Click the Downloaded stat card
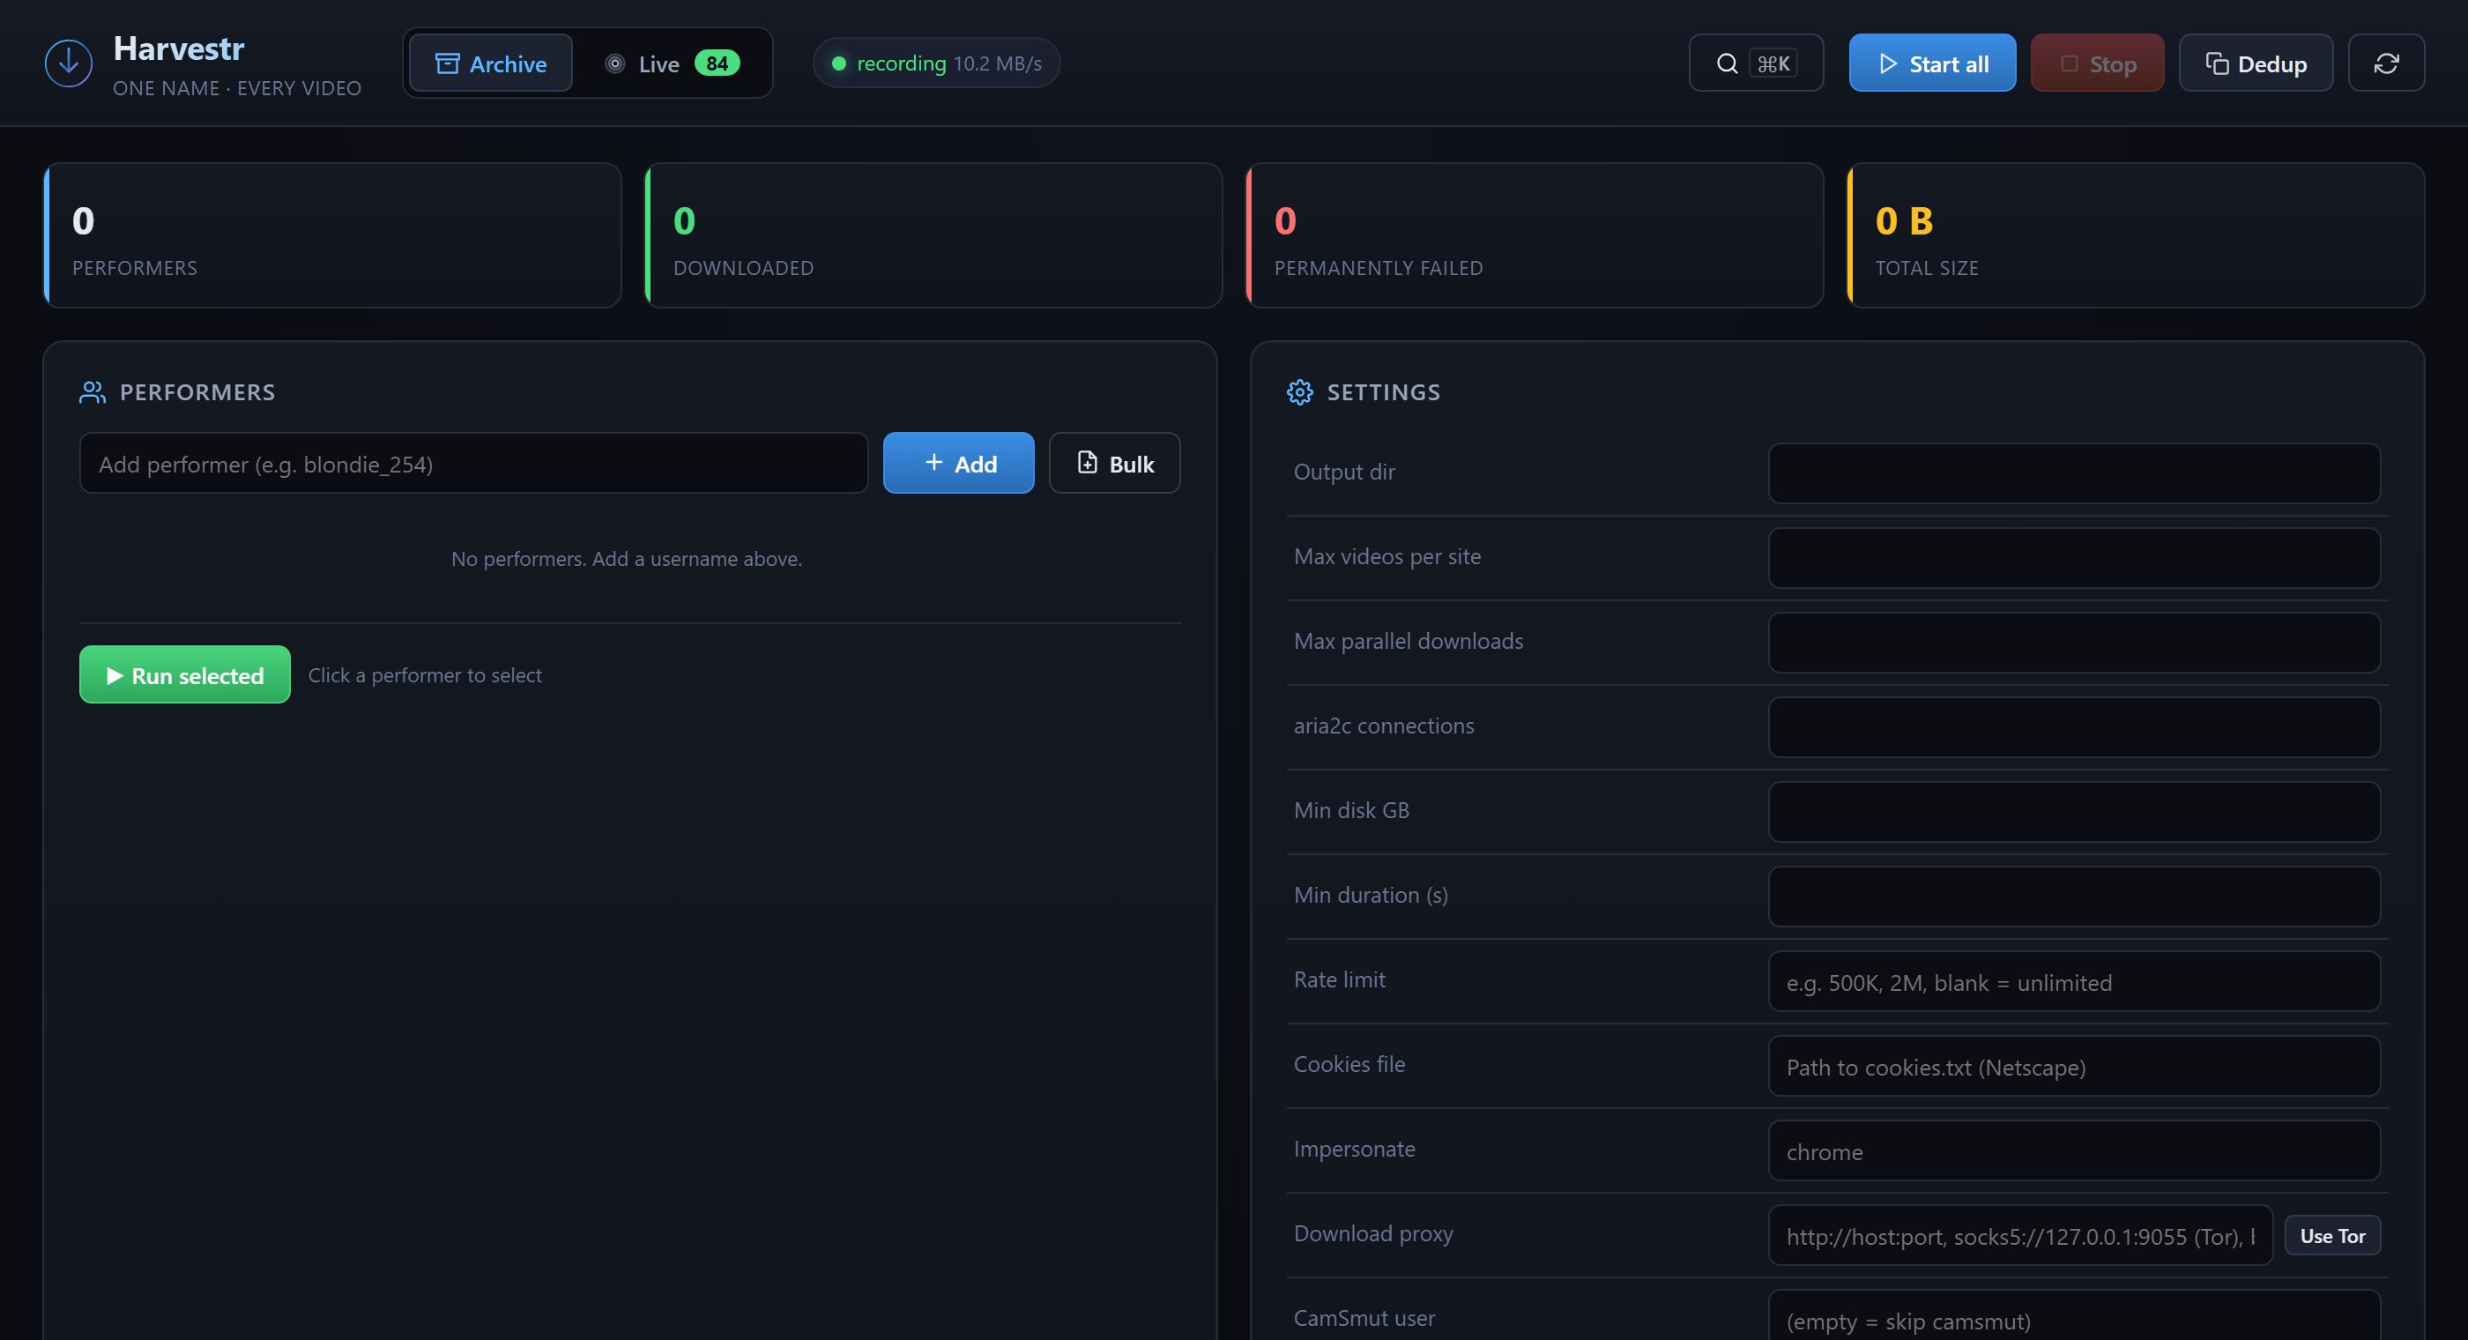The image size is (2468, 1340). (933, 235)
